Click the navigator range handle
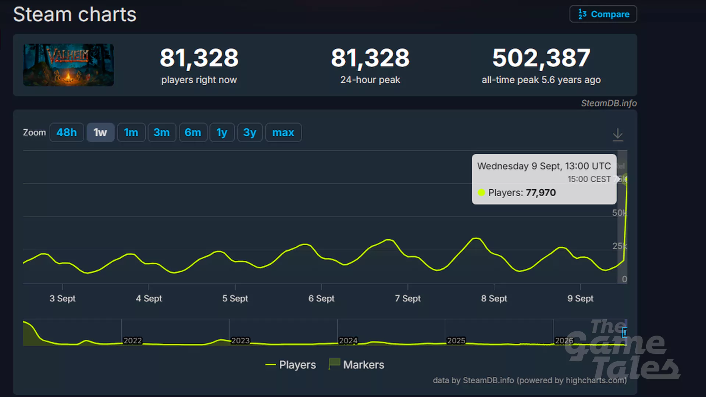706x397 pixels. [x=624, y=333]
